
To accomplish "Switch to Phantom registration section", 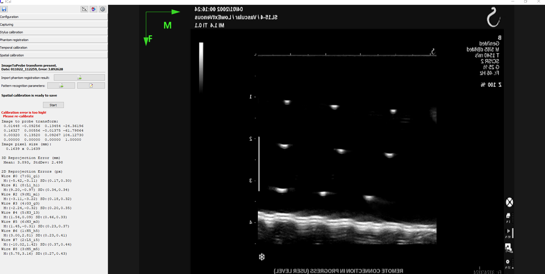I will click(x=54, y=40).
